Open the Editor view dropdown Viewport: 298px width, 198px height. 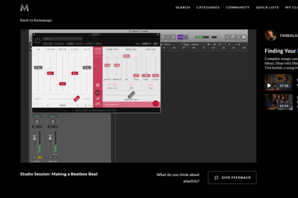(x=146, y=44)
